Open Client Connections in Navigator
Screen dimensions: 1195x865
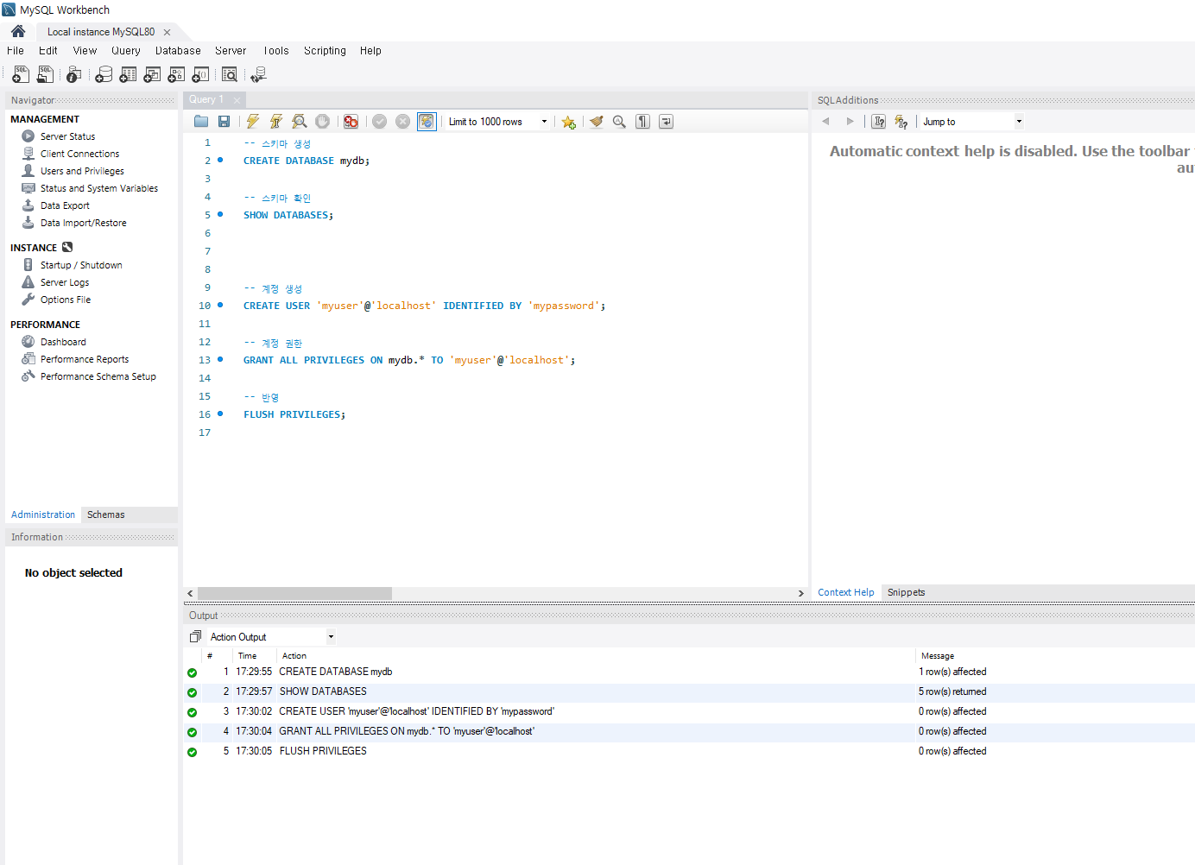tap(79, 154)
